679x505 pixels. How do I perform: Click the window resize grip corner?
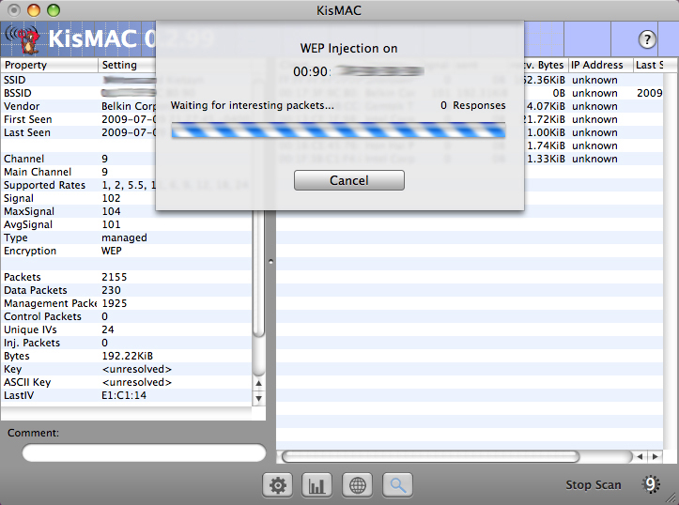672,498
